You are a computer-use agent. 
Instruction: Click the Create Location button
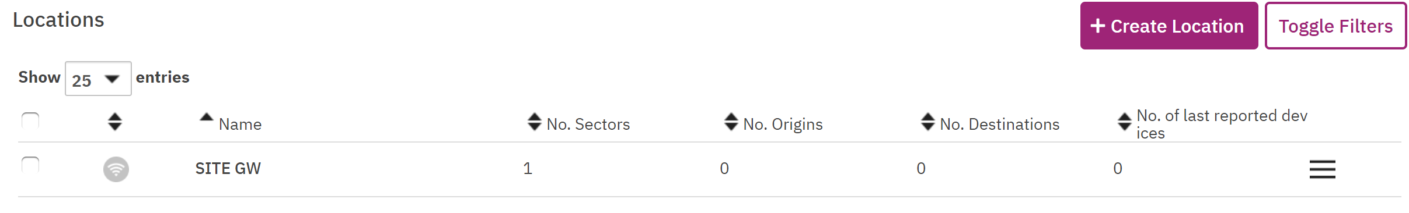1169,26
